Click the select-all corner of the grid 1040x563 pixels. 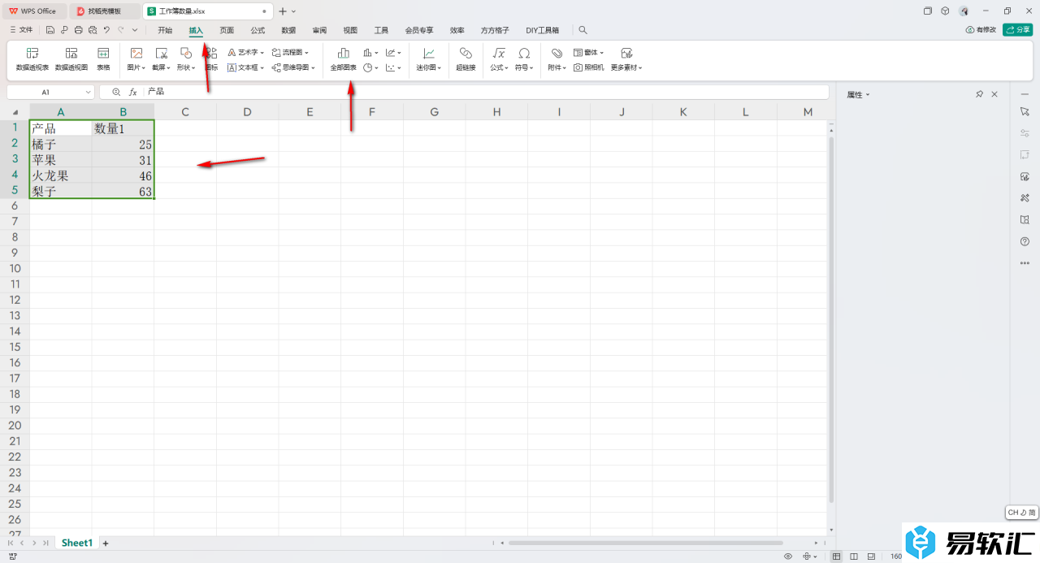15,112
